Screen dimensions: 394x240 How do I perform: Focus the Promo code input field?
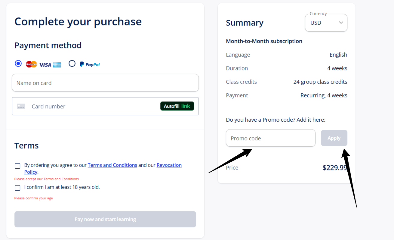(x=271, y=138)
